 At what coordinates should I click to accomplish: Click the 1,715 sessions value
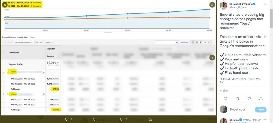[49, 79]
